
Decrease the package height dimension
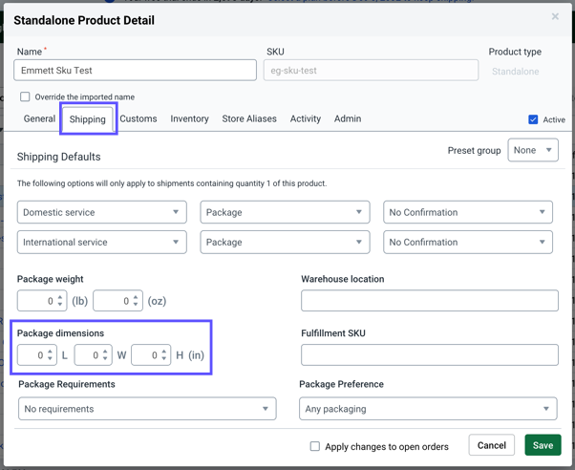tap(164, 358)
